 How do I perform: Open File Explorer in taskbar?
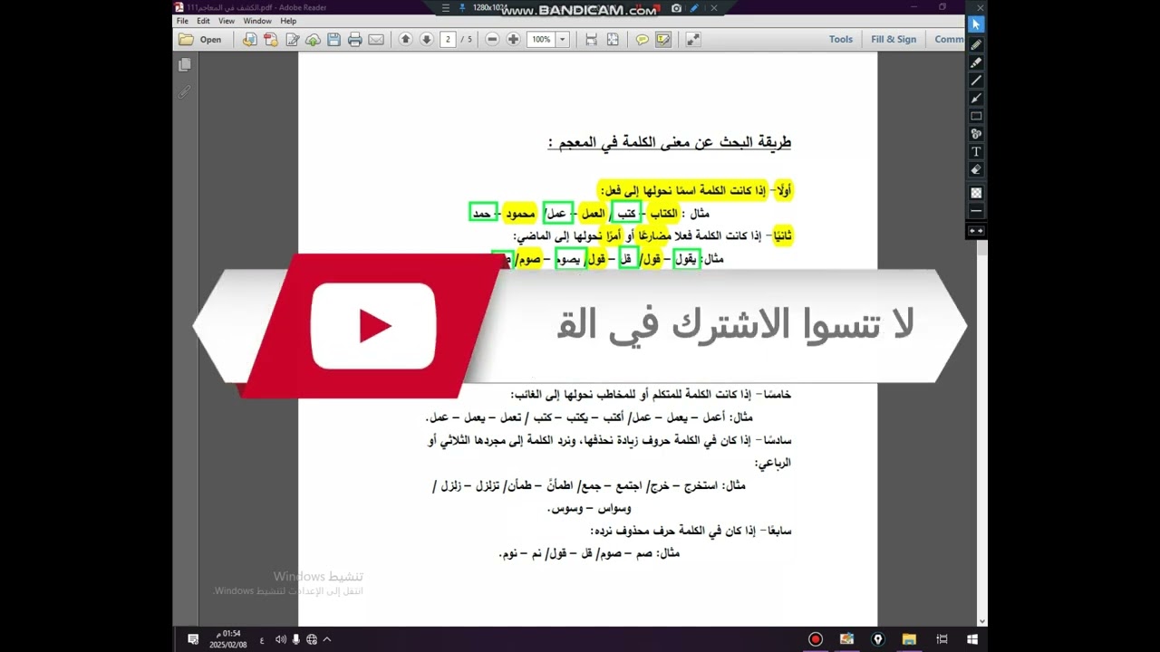(x=909, y=639)
